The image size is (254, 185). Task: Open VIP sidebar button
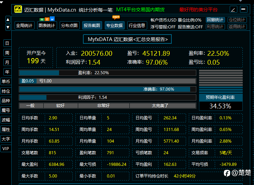tap(6, 148)
